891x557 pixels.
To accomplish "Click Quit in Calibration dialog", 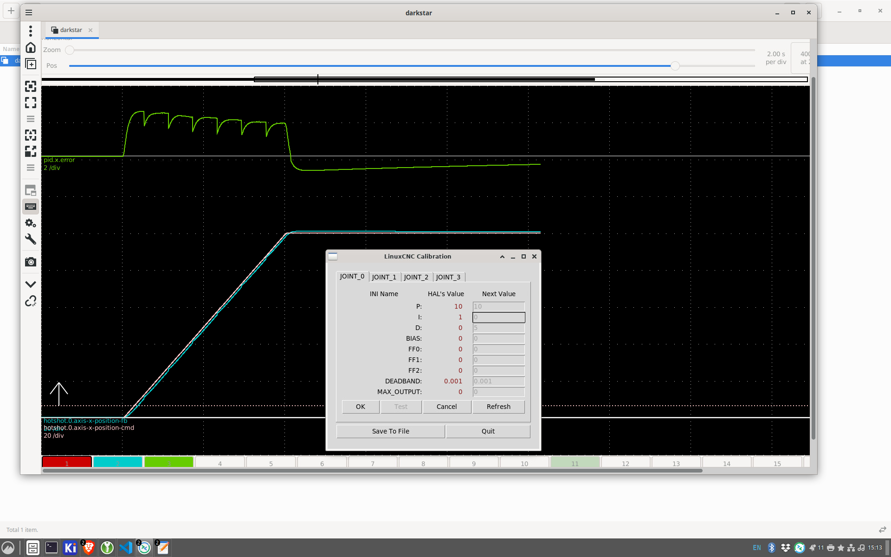I will (488, 431).
